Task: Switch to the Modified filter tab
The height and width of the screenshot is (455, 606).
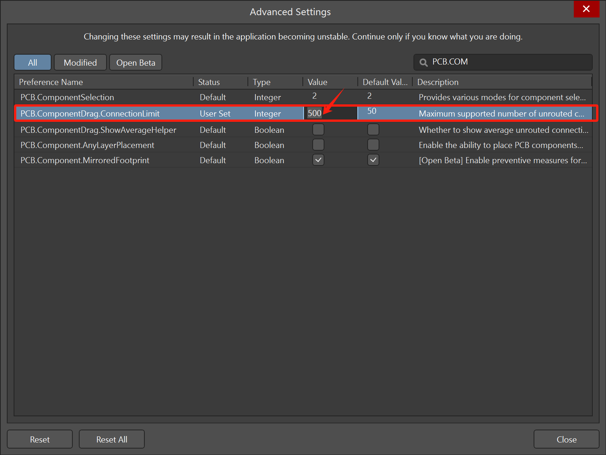Action: [x=80, y=63]
